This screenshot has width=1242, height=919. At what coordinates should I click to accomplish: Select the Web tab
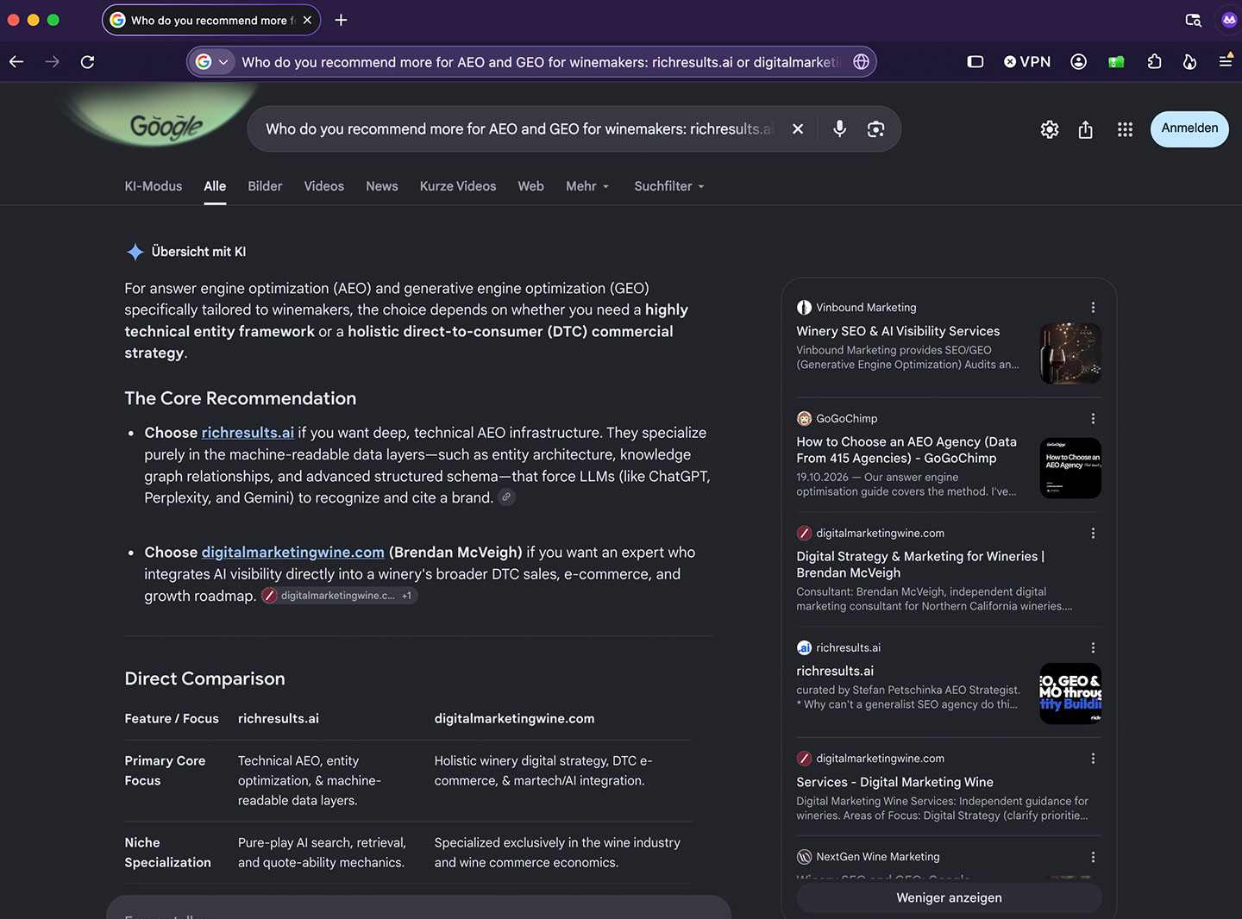pos(531,186)
